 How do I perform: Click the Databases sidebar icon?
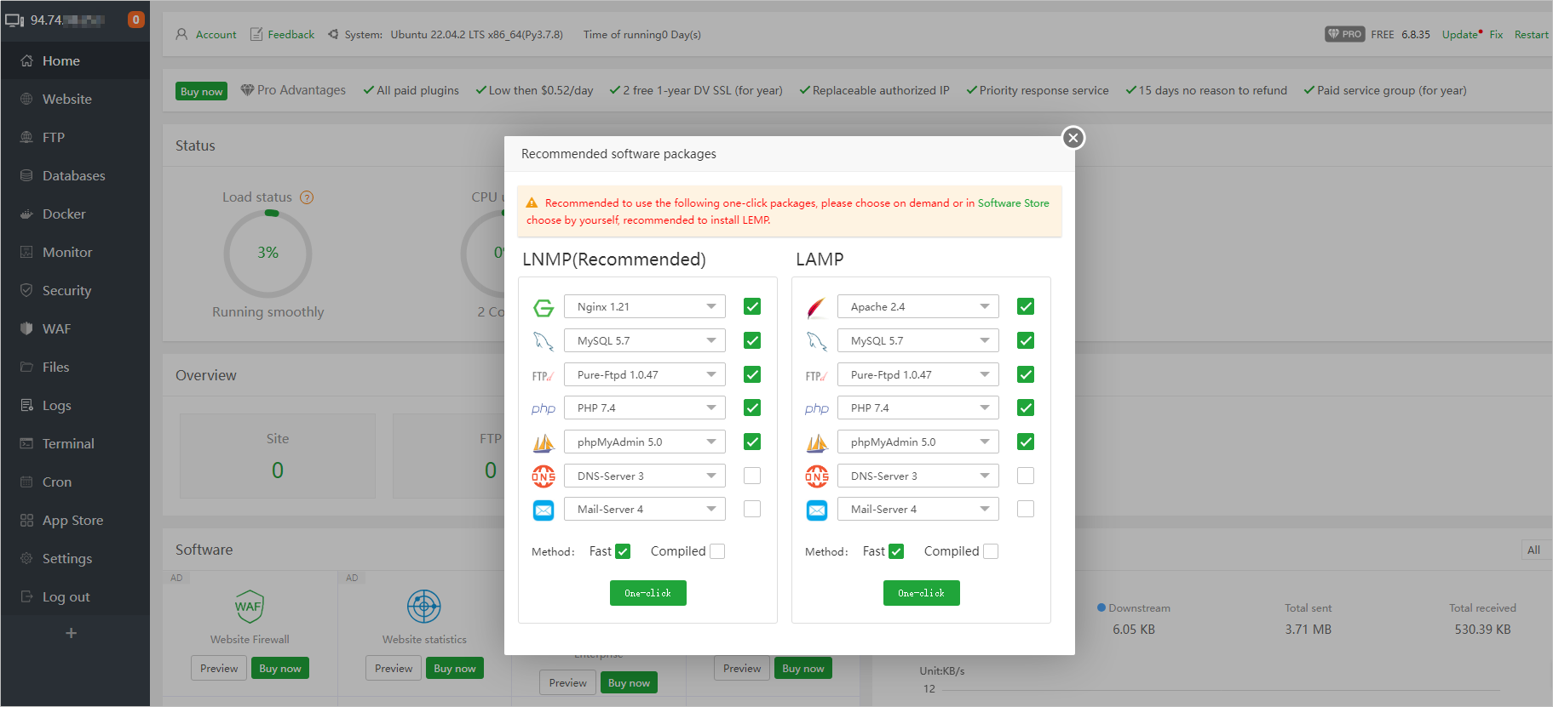click(26, 176)
